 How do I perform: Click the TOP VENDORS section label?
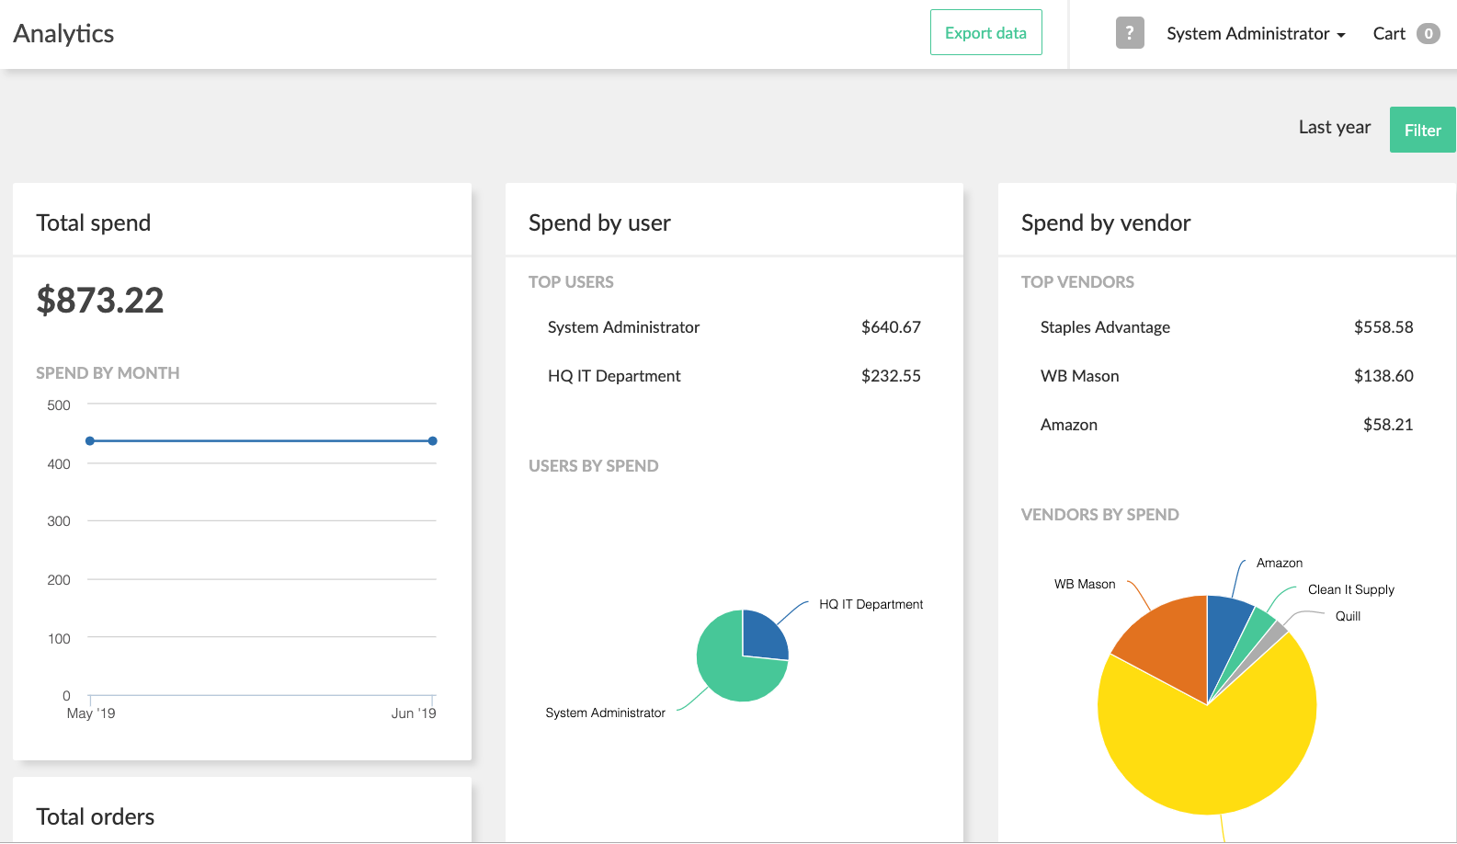tap(1077, 282)
